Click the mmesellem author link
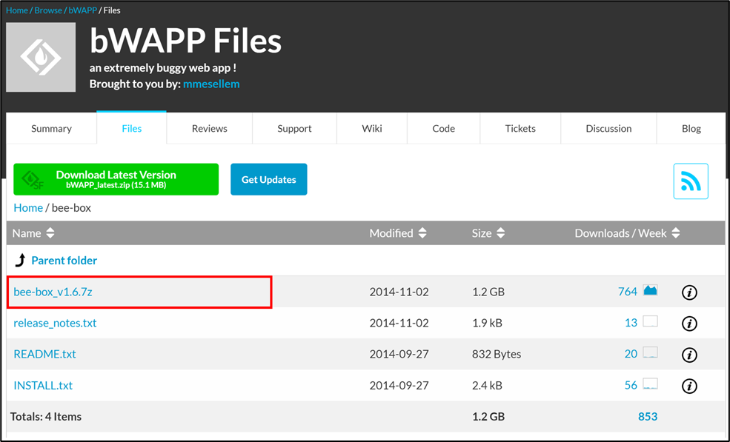This screenshot has height=442, width=730. tap(211, 84)
